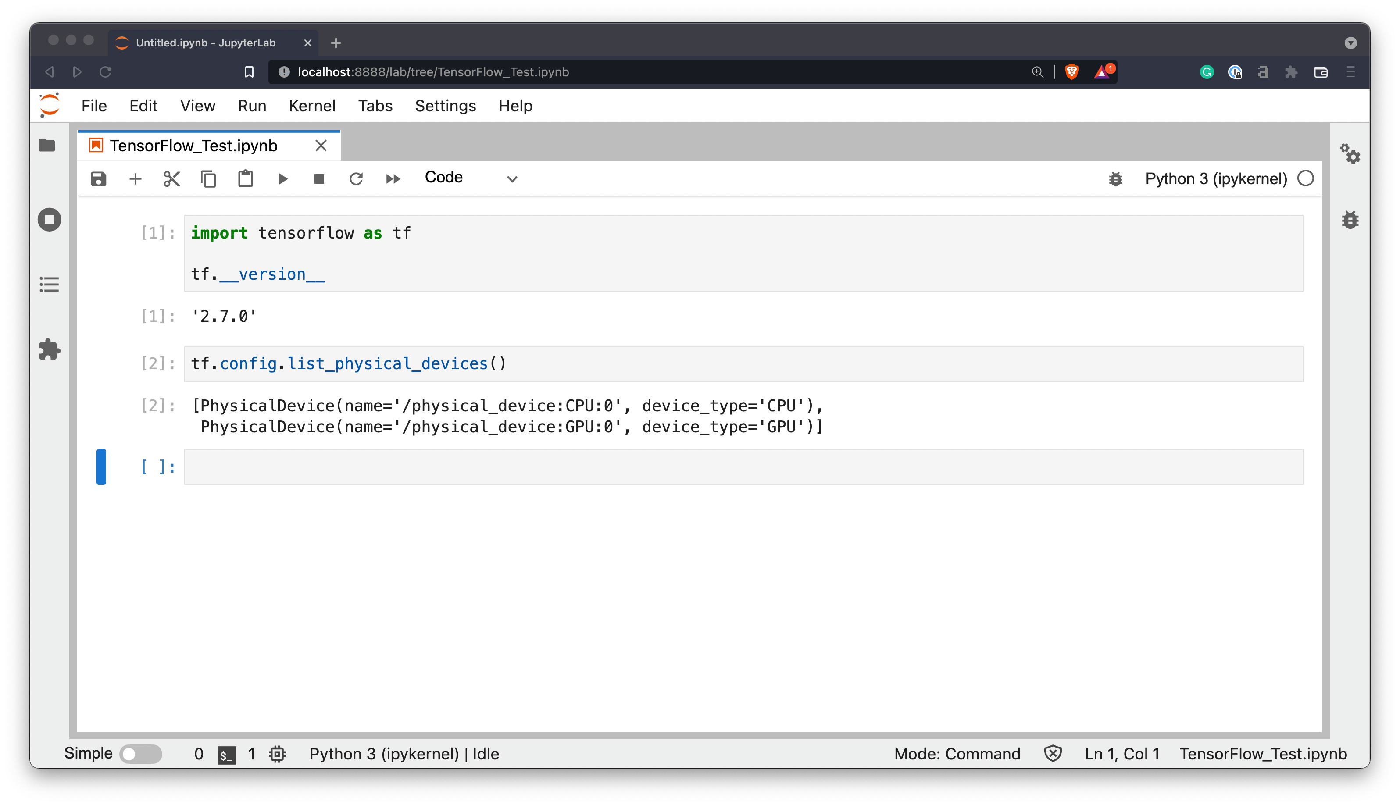
Task: Restart kernel and run all cells
Action: (393, 178)
